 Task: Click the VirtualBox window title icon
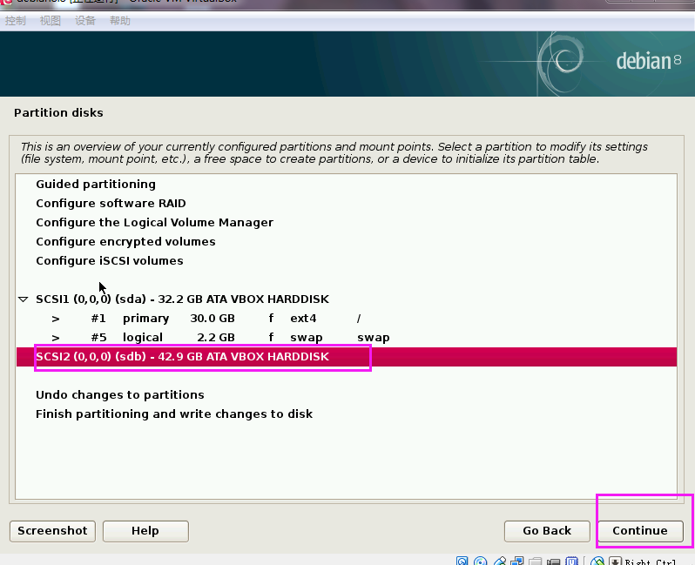pos(6,3)
